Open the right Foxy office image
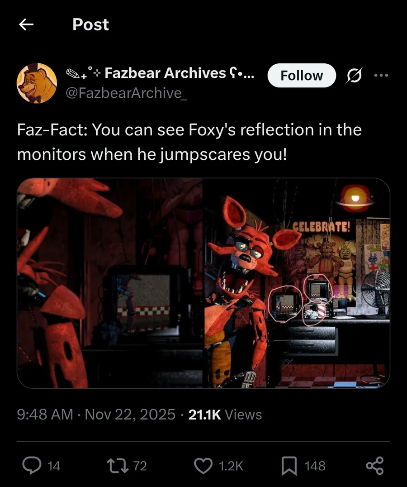The image size is (407, 487). pos(297,283)
